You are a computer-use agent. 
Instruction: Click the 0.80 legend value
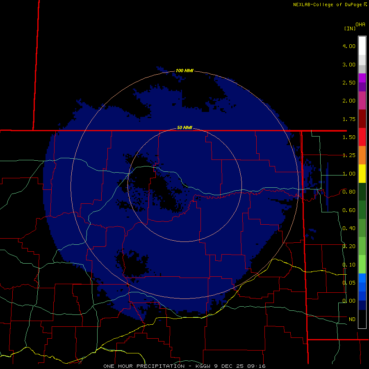(349, 192)
